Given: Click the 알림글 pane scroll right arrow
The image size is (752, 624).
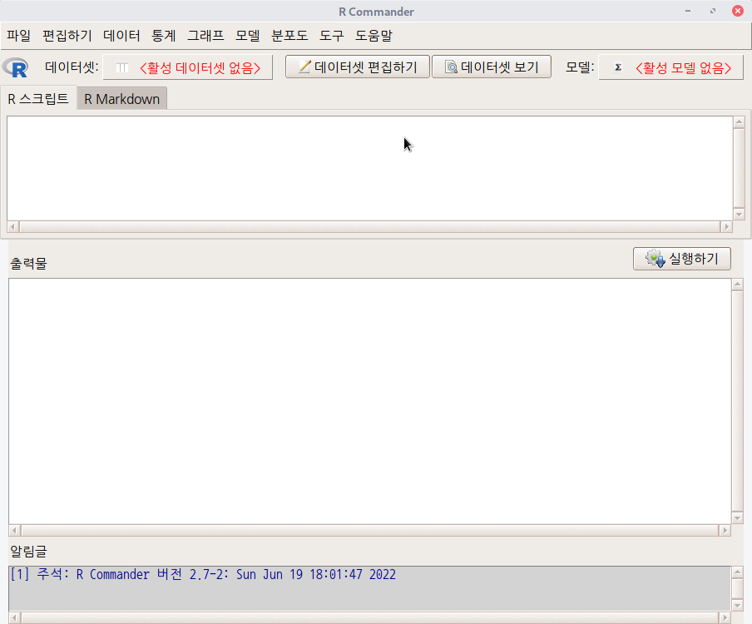Looking at the screenshot, I should coord(725,617).
